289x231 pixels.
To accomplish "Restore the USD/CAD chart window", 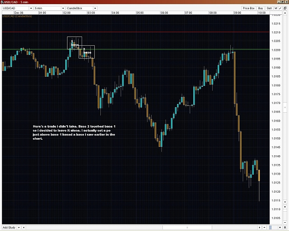I will (283, 2).
